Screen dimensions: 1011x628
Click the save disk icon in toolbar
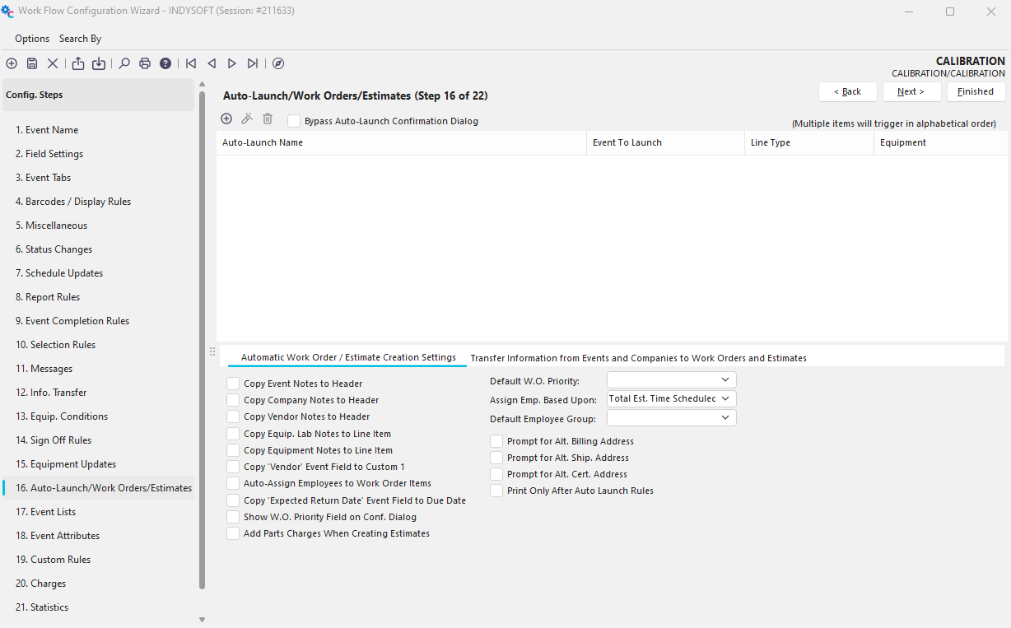(32, 63)
